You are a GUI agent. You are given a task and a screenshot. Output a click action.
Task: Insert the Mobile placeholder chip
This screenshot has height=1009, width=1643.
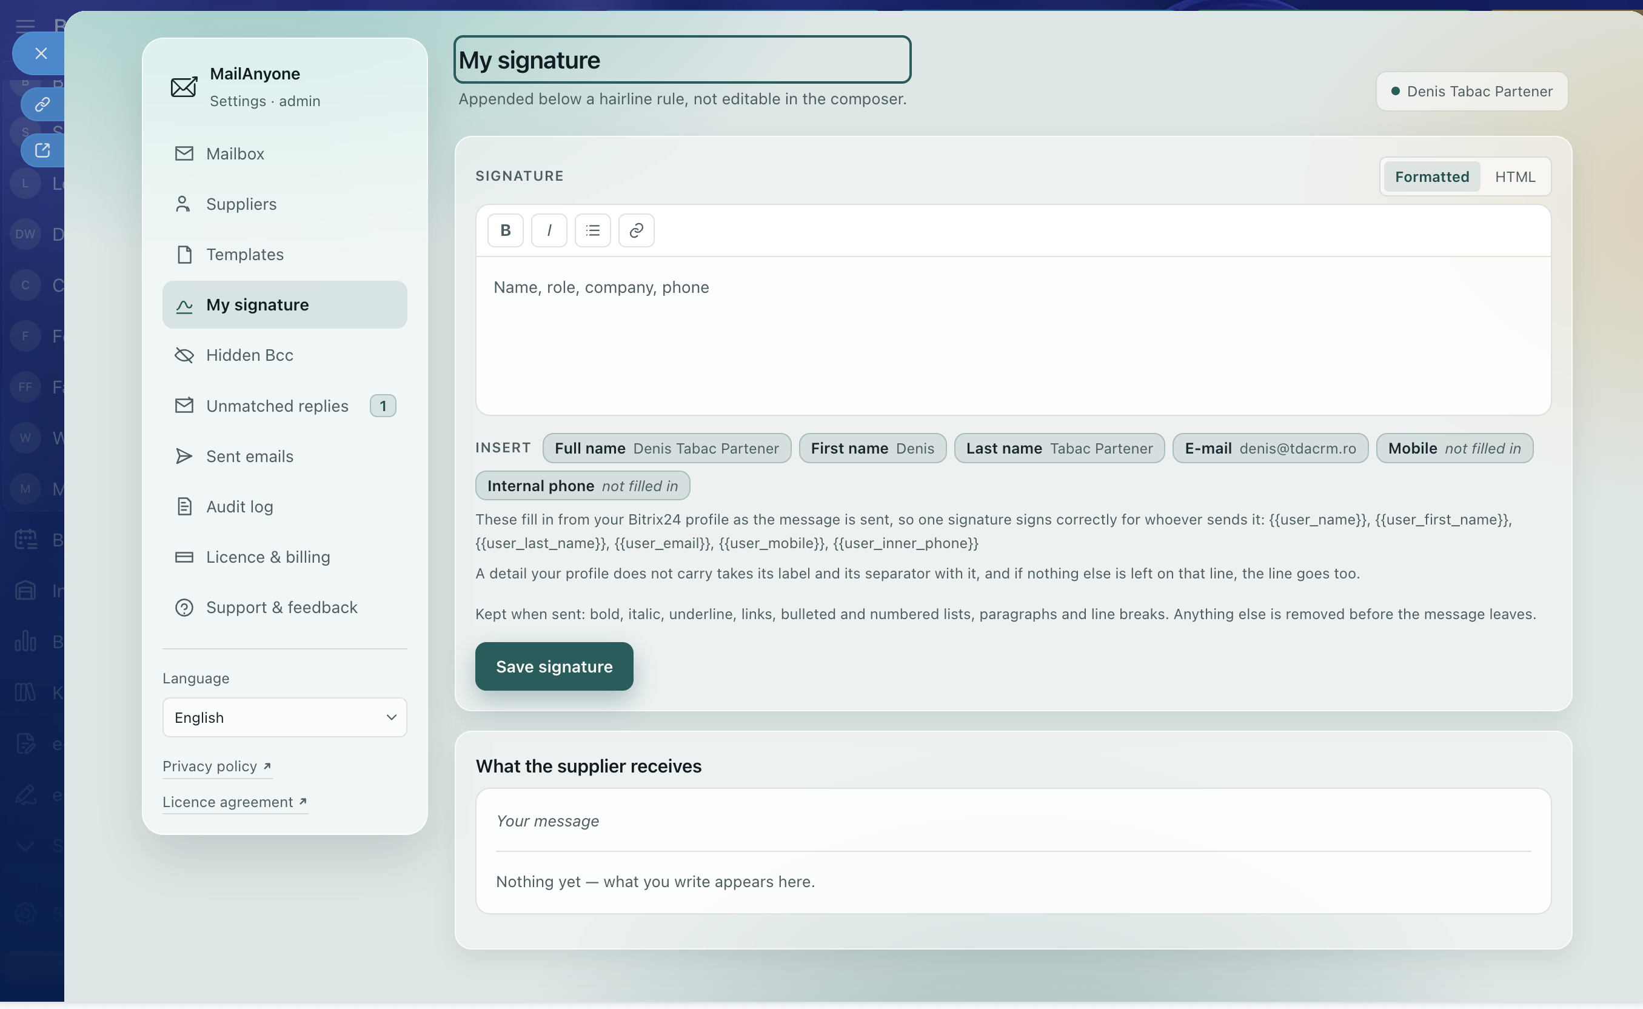1454,448
